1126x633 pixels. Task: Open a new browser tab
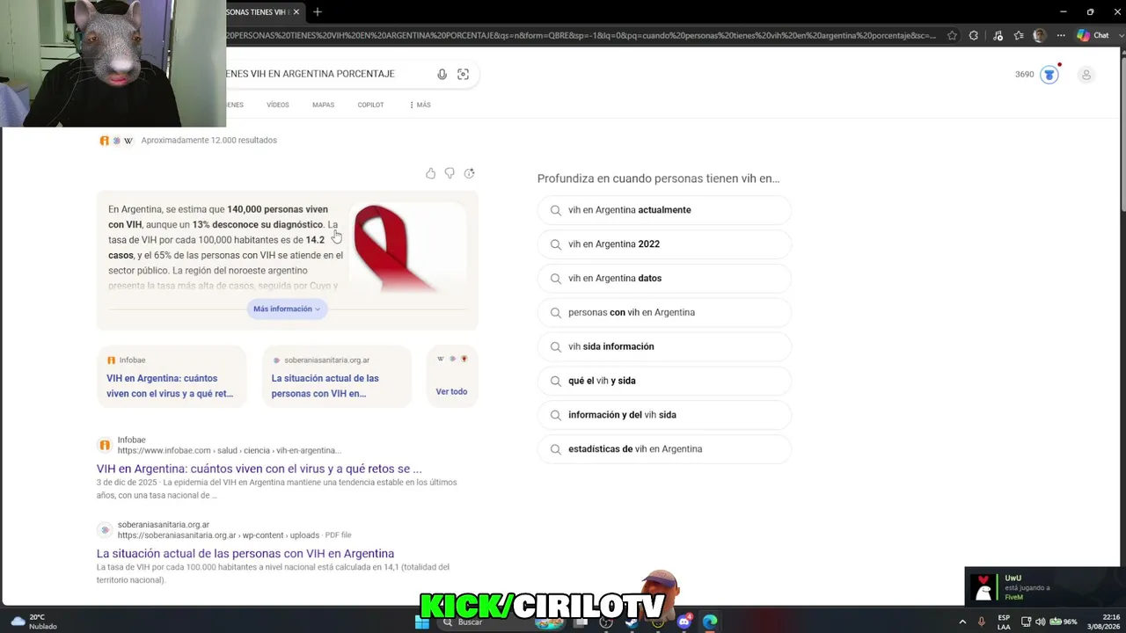click(x=318, y=12)
